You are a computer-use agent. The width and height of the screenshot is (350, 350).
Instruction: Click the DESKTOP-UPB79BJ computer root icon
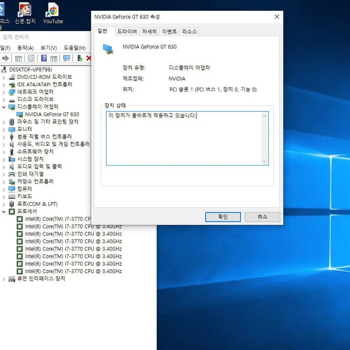point(4,70)
